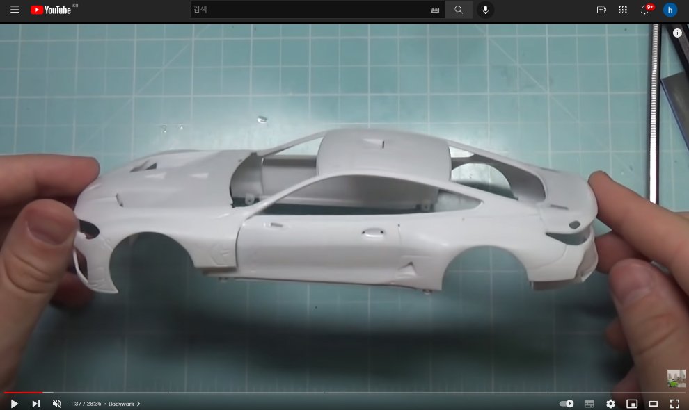Open the notifications bell
The image size is (689, 410).
point(645,10)
